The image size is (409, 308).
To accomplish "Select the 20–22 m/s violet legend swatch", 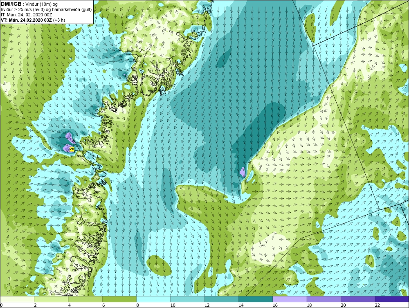I will (x=358, y=299).
